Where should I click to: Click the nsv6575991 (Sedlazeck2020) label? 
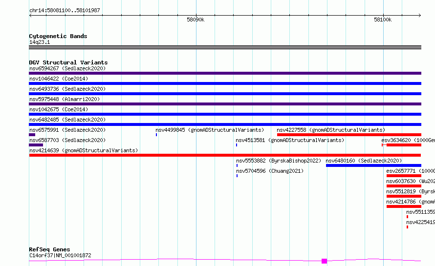[x=67, y=130]
